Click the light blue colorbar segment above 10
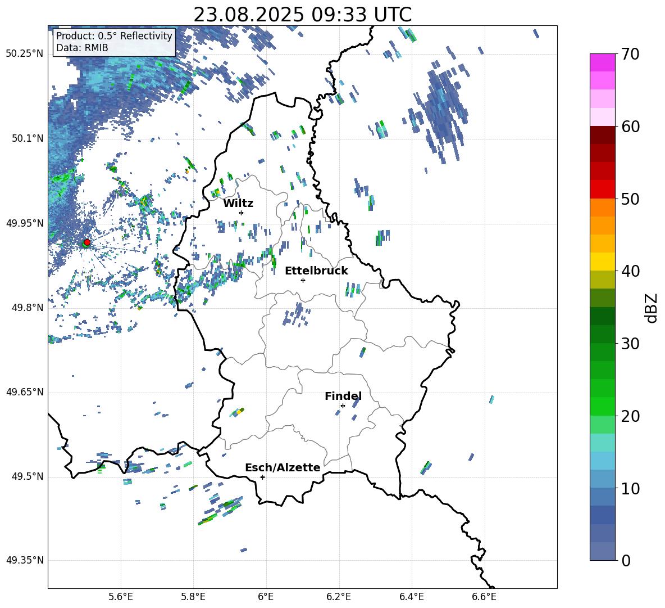Viewport: 665px width, 608px height. click(603, 461)
